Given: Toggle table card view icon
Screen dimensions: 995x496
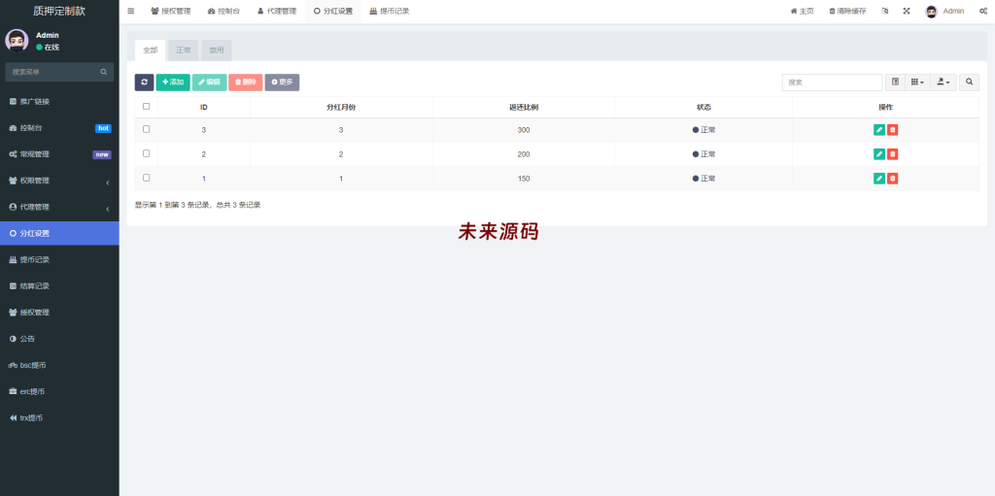Looking at the screenshot, I should [895, 83].
